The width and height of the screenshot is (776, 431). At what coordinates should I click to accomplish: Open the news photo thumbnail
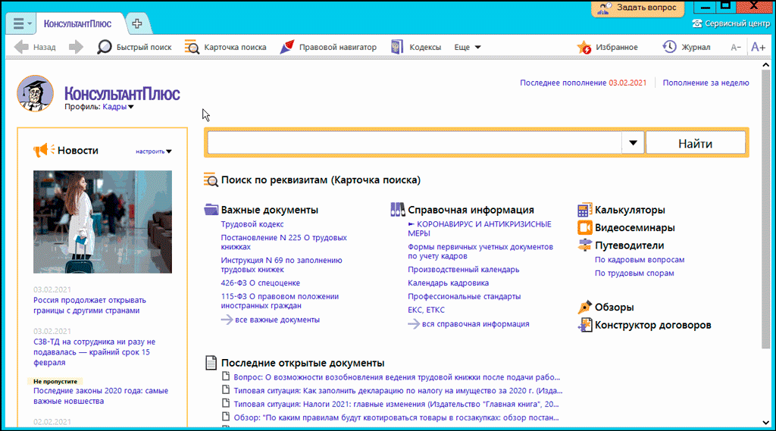(x=102, y=222)
